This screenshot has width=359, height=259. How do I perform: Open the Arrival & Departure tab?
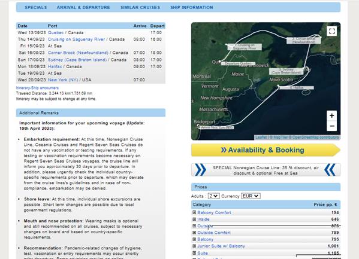click(83, 7)
